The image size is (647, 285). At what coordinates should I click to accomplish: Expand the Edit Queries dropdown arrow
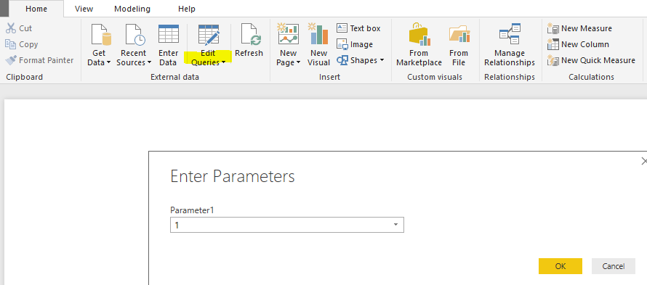click(223, 63)
